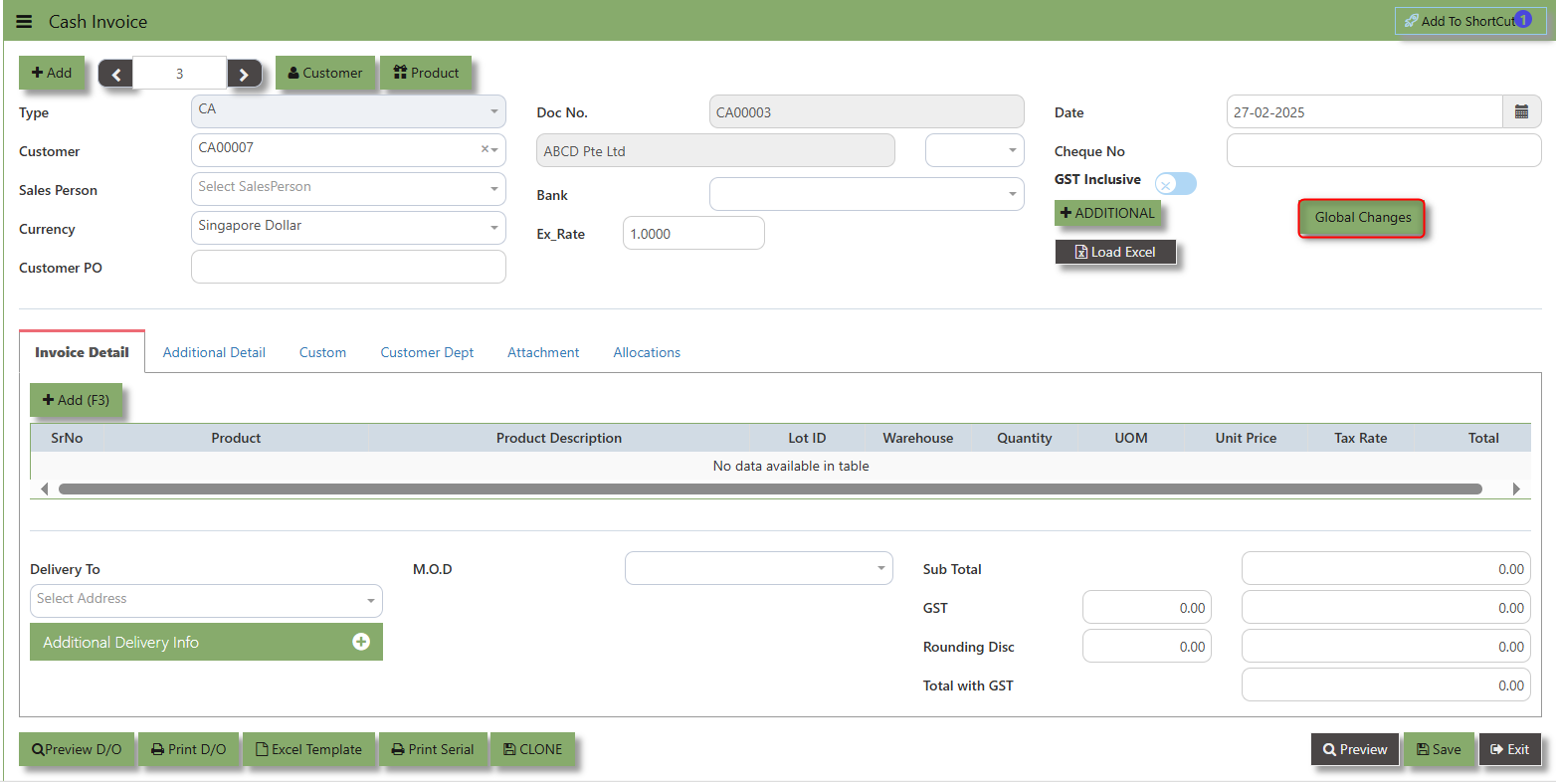The image size is (1556, 782).
Task: Click the Rounding Disc first input field
Action: [1147, 646]
